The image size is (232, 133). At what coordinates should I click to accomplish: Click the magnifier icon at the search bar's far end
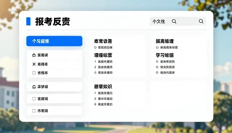[x=201, y=21]
